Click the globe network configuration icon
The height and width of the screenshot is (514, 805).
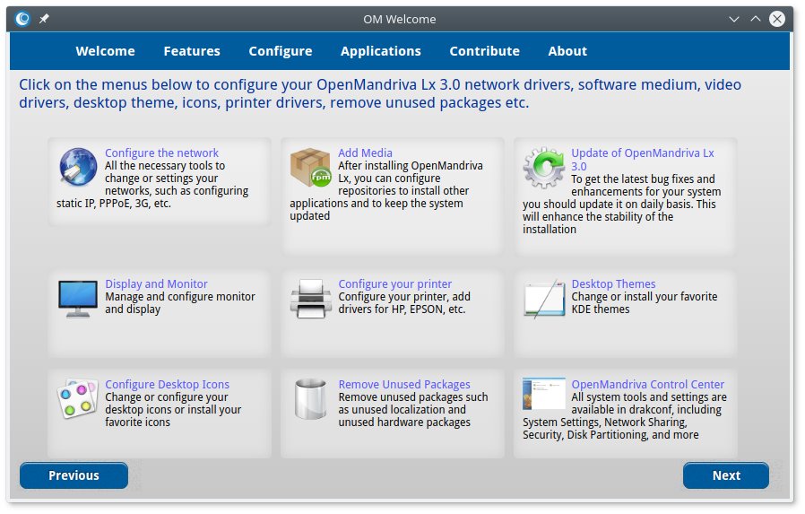click(x=78, y=167)
